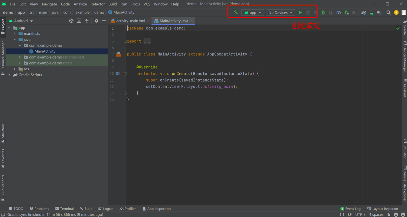This screenshot has height=217, width=407.
Task: Open the VCS menu
Action: pyautogui.click(x=147, y=4)
